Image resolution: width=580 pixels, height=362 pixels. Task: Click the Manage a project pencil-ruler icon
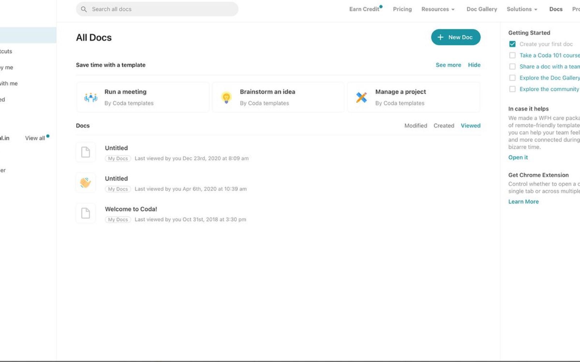(361, 97)
